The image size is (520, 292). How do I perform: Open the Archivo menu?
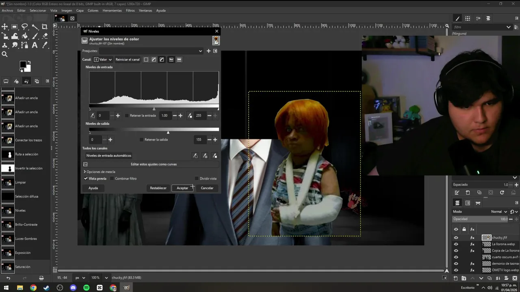(x=7, y=11)
